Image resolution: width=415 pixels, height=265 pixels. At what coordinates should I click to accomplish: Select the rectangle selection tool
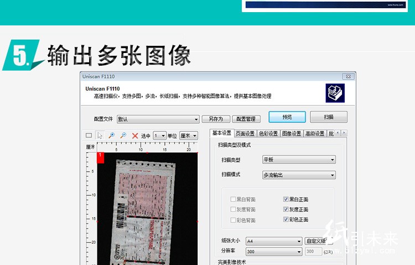point(89,135)
